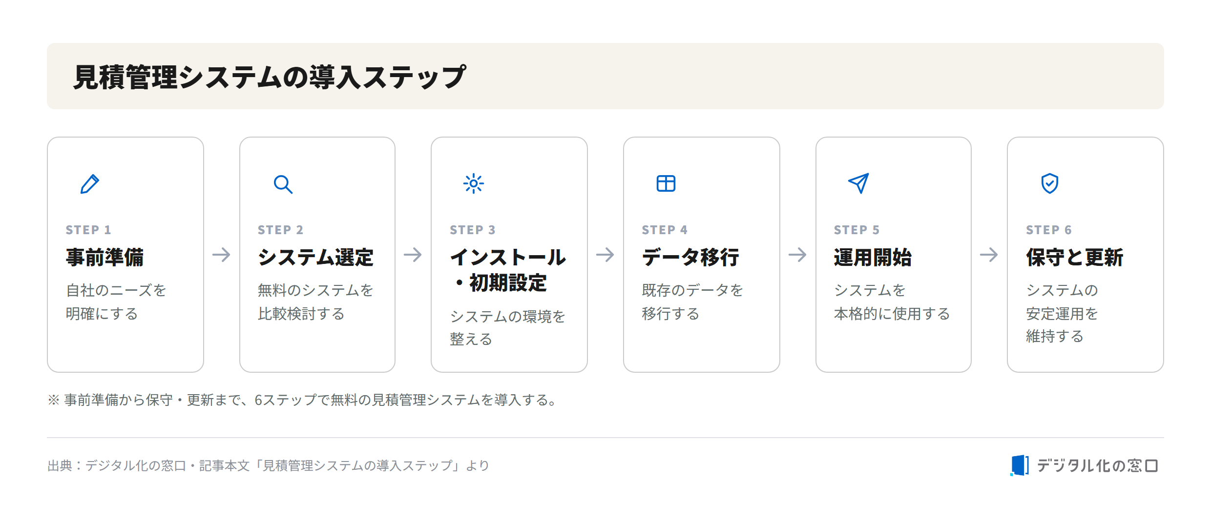1211x522 pixels.
Task: Click the 保守と更新 heading
Action: (x=1074, y=257)
